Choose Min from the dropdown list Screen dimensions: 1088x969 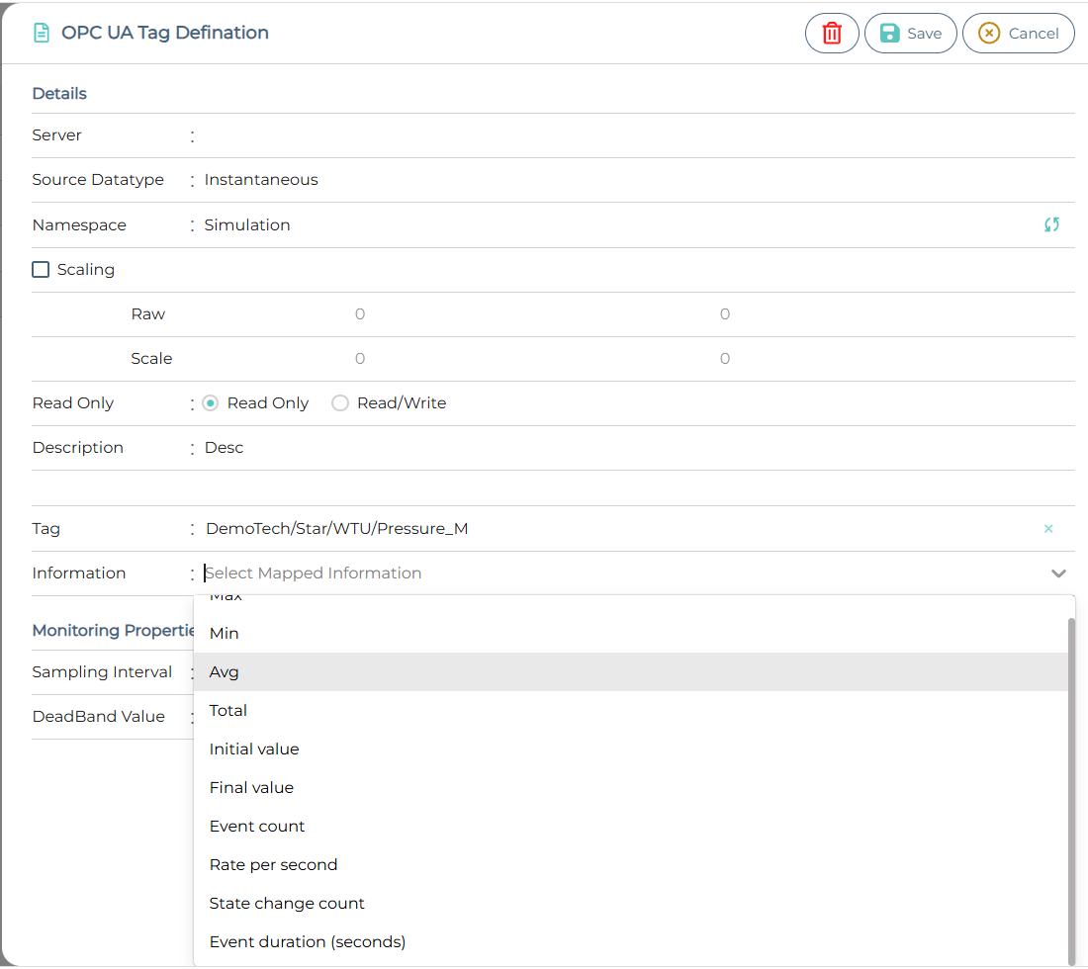225,633
